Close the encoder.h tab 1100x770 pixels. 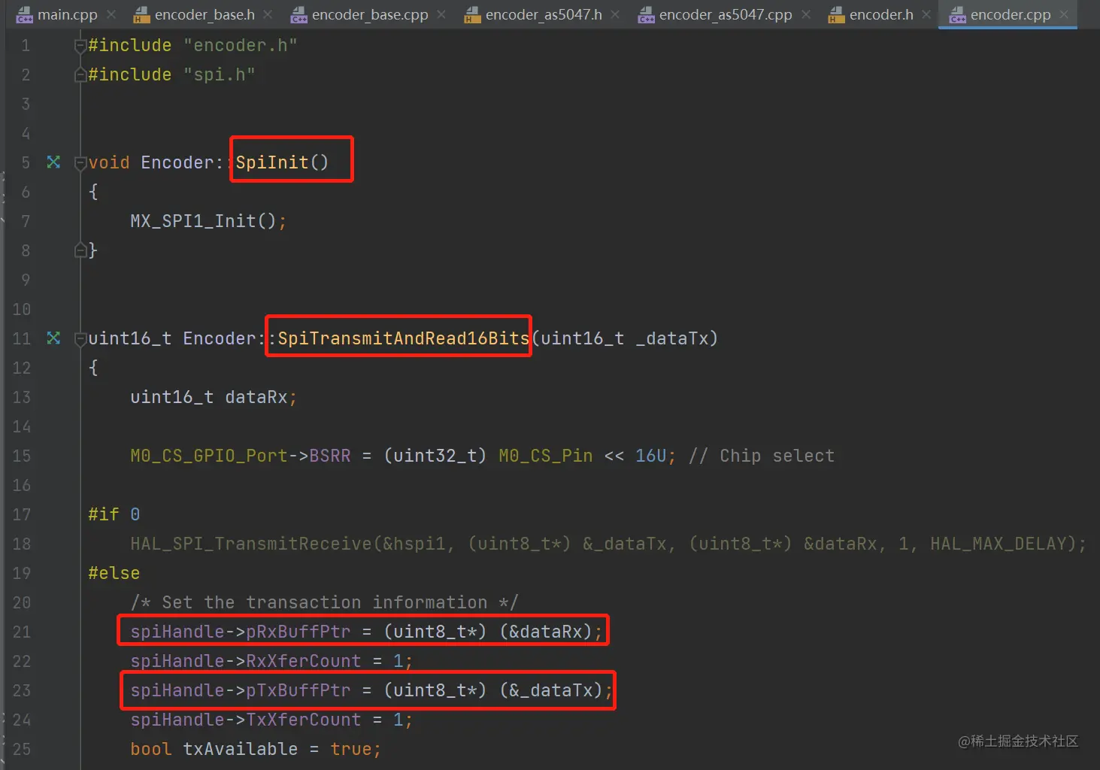tap(926, 14)
